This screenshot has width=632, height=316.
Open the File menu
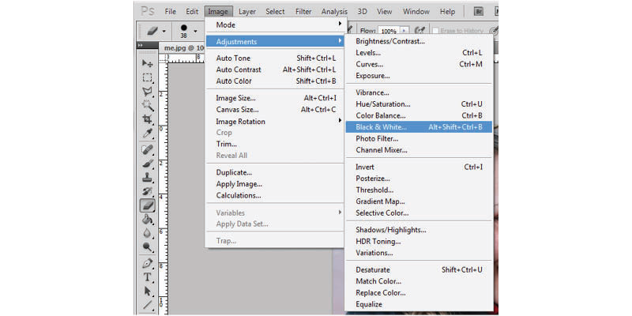click(171, 12)
